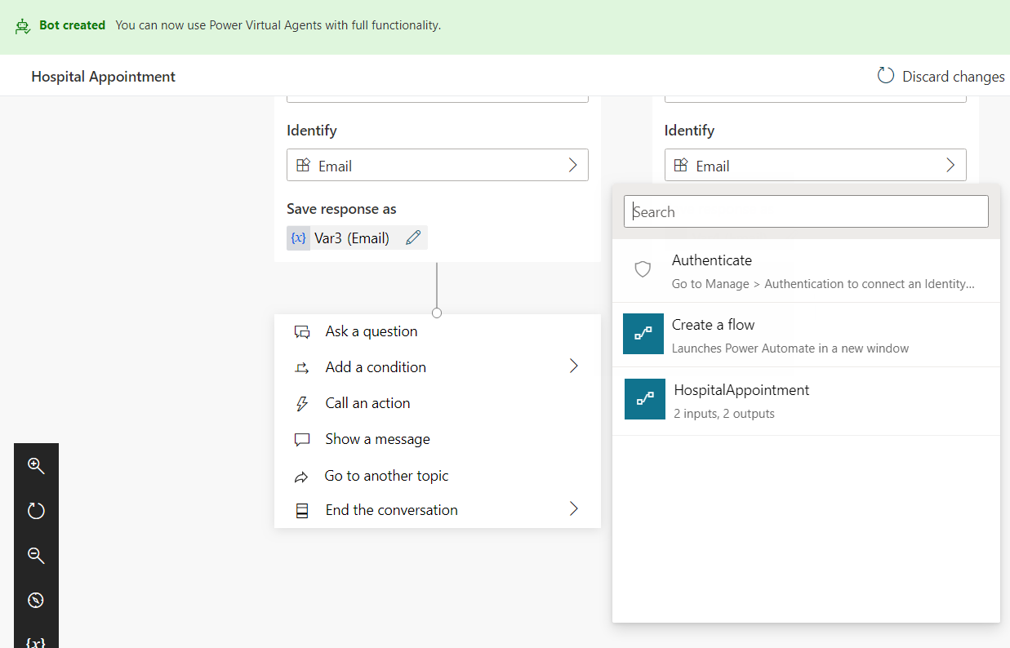Screen dimensions: 1010x648
Task: Click the zoom out magnifier icon
Action: (35, 556)
